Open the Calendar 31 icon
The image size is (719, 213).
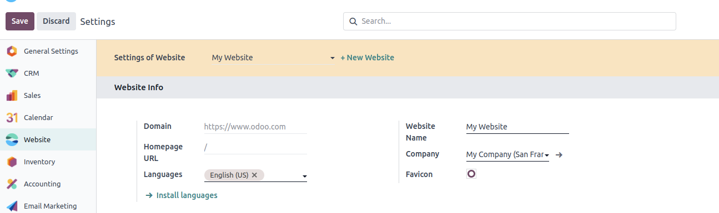pos(12,118)
